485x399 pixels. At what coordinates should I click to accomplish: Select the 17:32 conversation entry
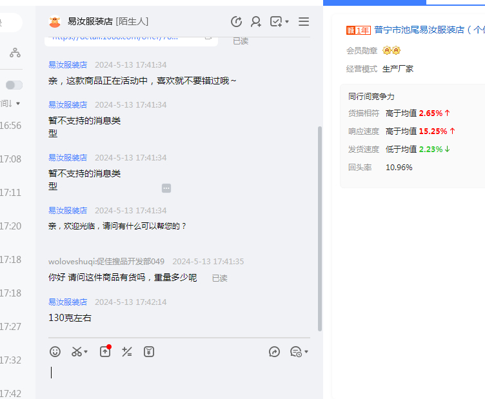pyautogui.click(x=10, y=360)
